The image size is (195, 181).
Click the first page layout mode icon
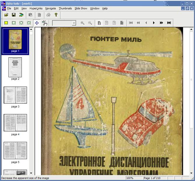tap(99, 23)
